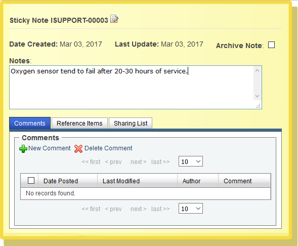Click the 'Sticky Note ISUPPORT-00003' title
Screen dimensions: 298x246
pyautogui.click(x=59, y=20)
